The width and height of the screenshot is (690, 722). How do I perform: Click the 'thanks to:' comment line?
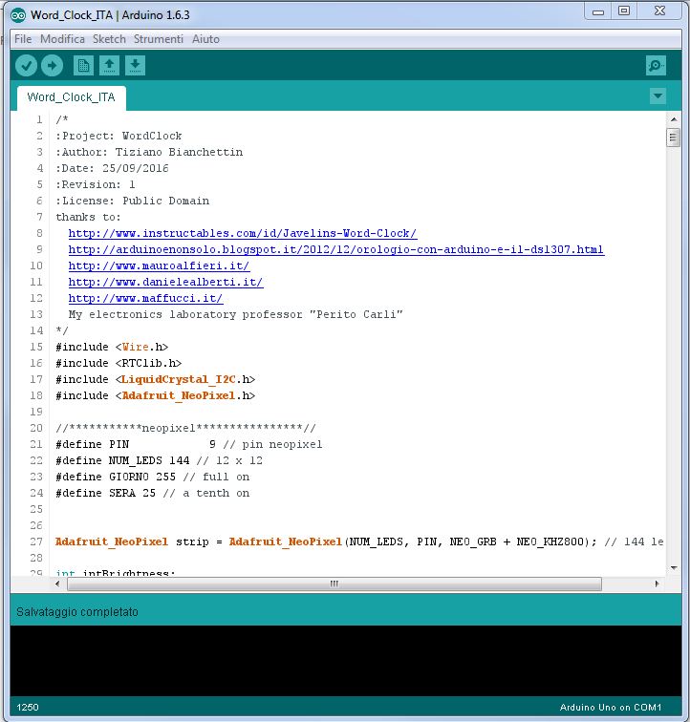[89, 217]
